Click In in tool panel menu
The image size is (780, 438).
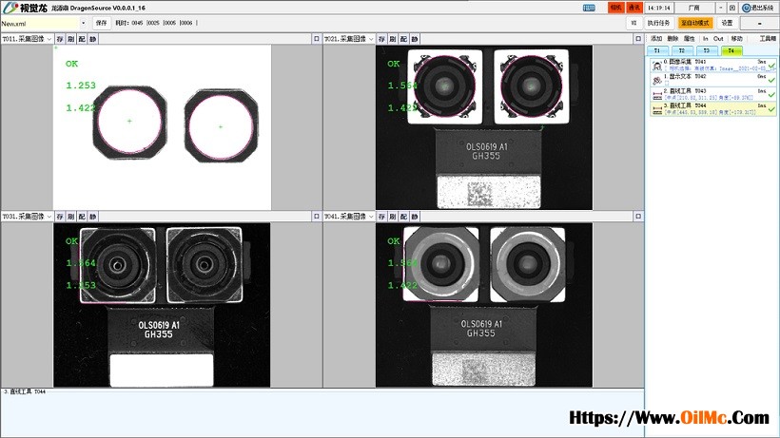pyautogui.click(x=706, y=39)
